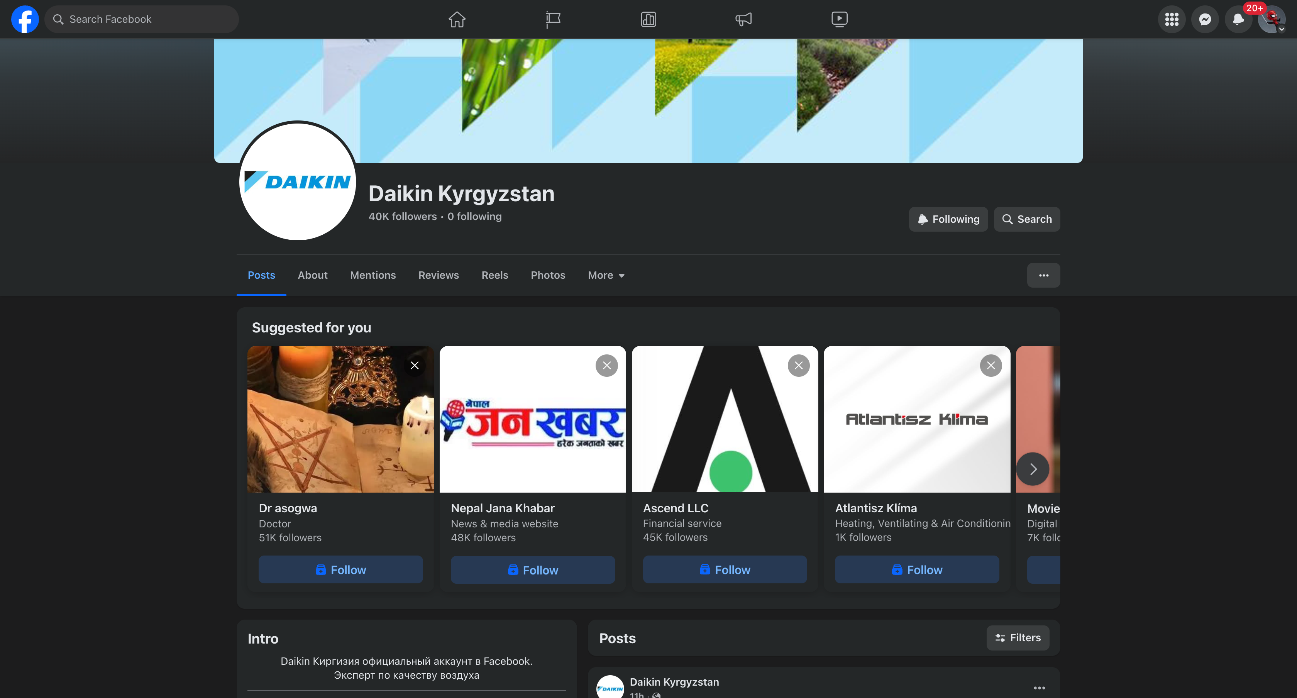Open the apps grid menu icon
Screen dimensions: 1297x698
pos(1172,19)
